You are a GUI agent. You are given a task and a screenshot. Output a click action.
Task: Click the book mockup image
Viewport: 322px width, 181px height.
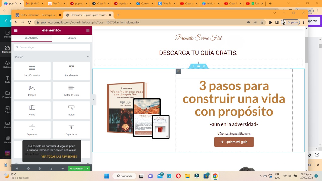[138, 111]
